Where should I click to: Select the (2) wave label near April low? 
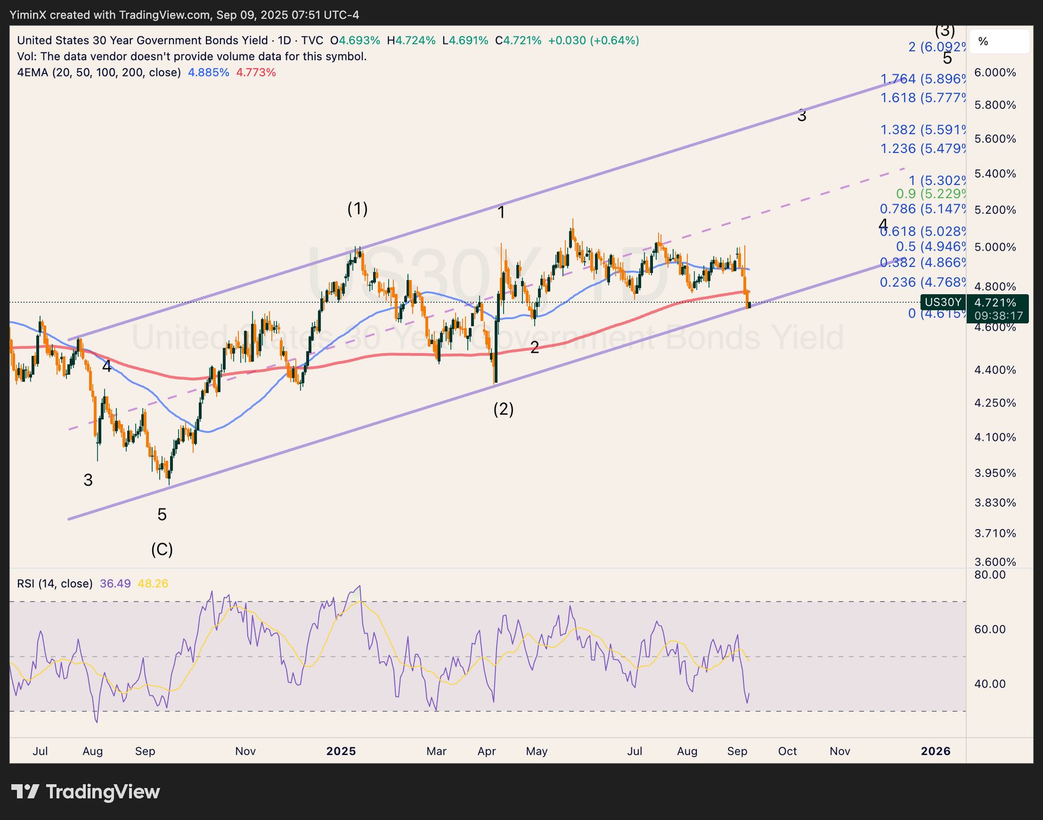pos(503,409)
